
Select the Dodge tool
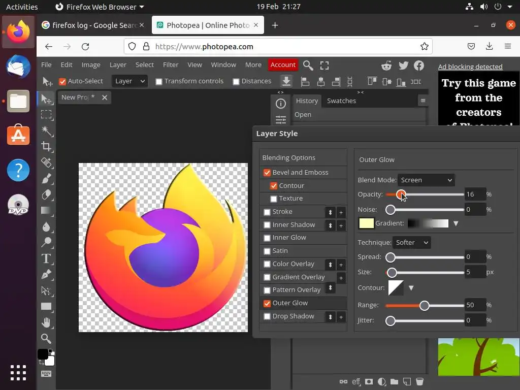click(46, 243)
